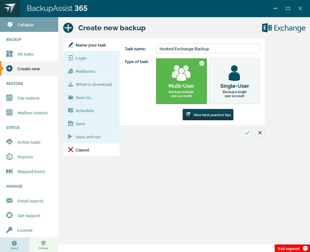Confirm with the green checkmark button
The height and width of the screenshot is (252, 310).
coord(247,133)
